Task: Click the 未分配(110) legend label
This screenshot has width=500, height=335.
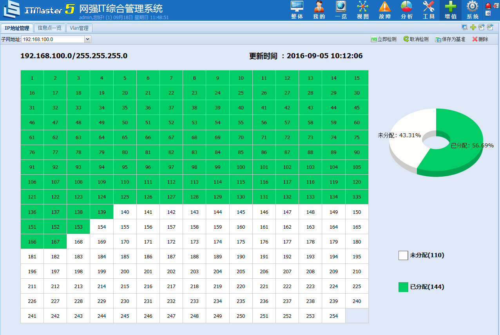Action: pos(427,255)
